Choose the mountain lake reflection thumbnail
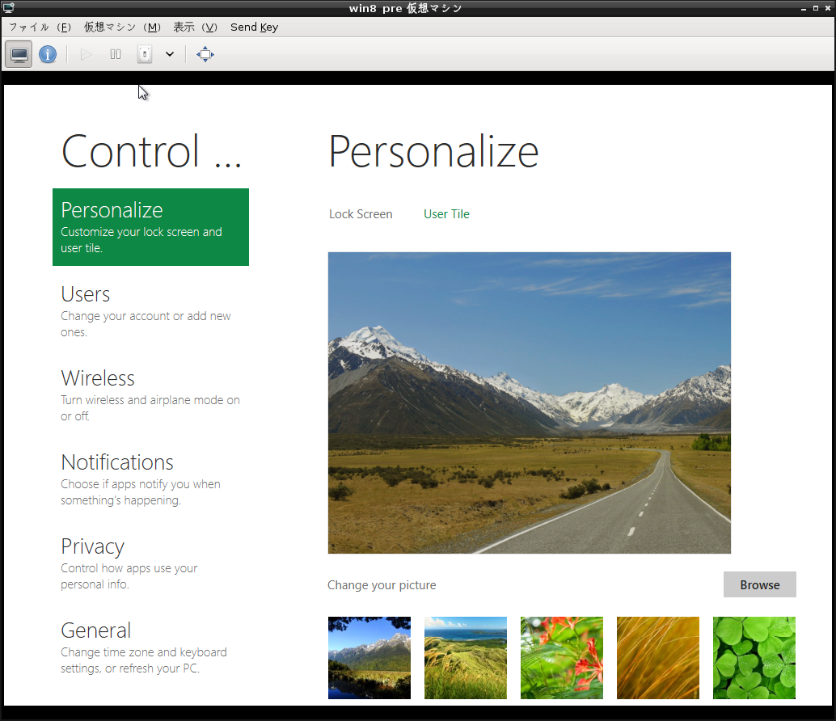 pyautogui.click(x=369, y=658)
